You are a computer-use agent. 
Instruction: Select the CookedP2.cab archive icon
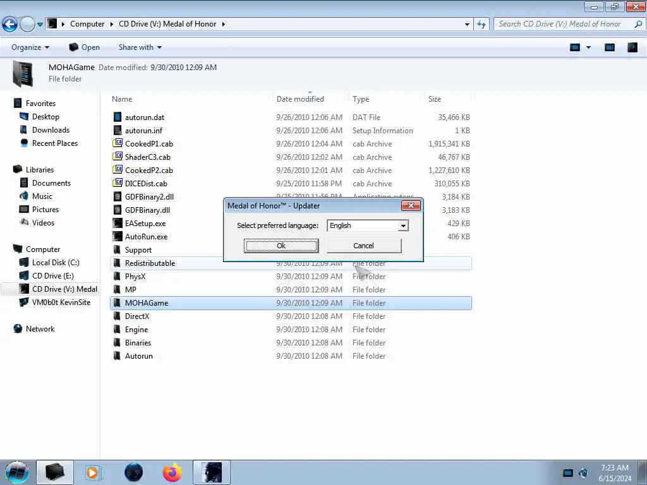point(118,170)
